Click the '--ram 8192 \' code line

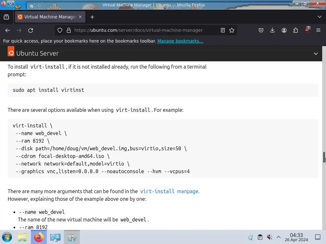click(33, 141)
